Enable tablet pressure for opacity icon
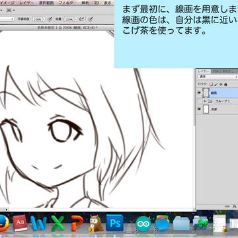The width and height of the screenshot is (238, 238). click(x=50, y=19)
